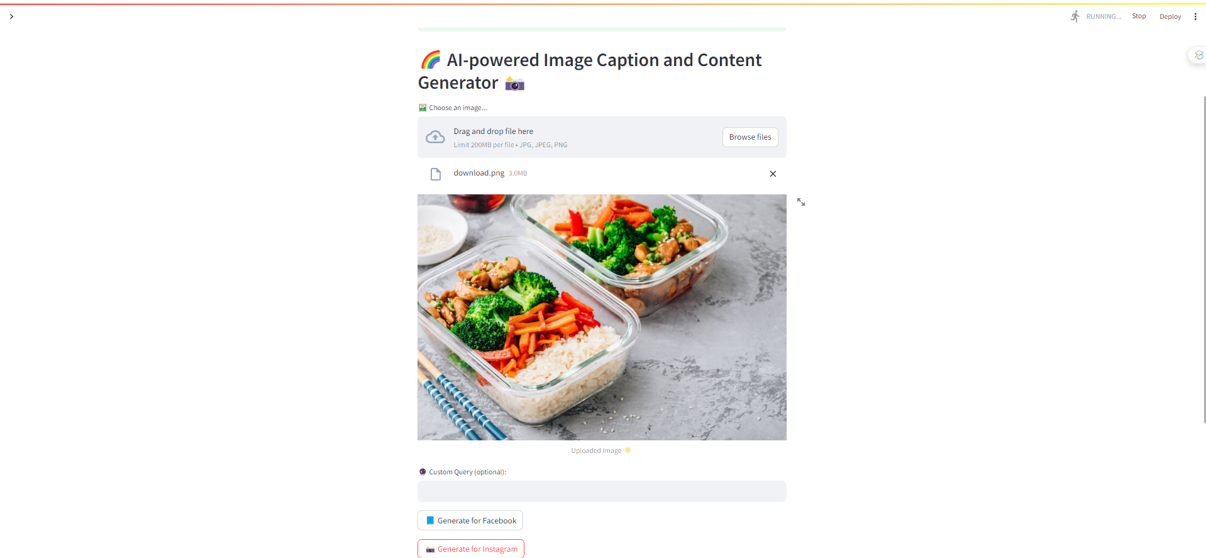Click the download.png file document icon
This screenshot has height=558, width=1206.
(435, 174)
